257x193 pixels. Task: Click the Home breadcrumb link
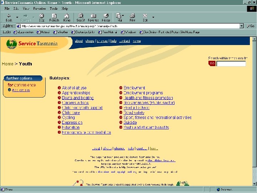point(7,64)
